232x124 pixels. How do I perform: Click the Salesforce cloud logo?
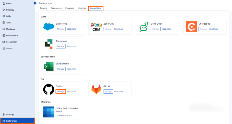pyautogui.click(x=49, y=27)
